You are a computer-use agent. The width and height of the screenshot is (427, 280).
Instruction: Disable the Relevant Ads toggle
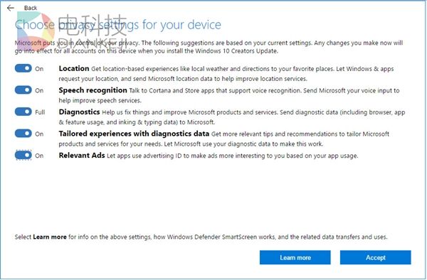point(23,155)
